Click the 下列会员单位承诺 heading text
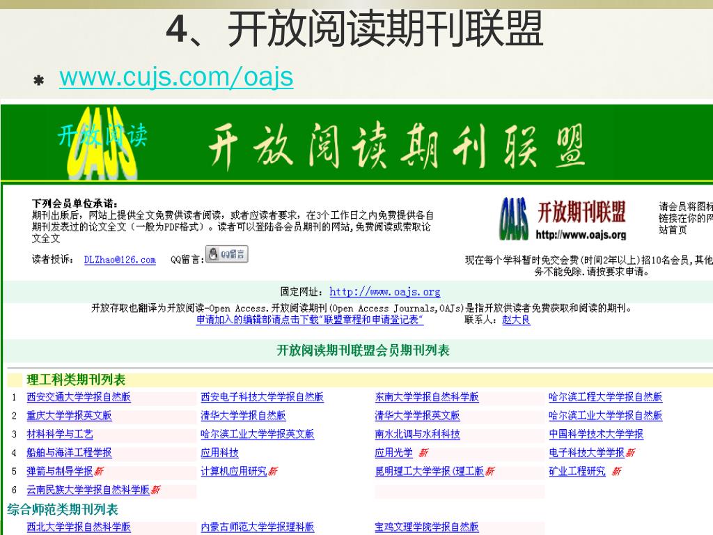 pos(75,203)
